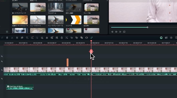177x98 pixels.
Task: Click the イレース label text
Action: click(33, 13)
